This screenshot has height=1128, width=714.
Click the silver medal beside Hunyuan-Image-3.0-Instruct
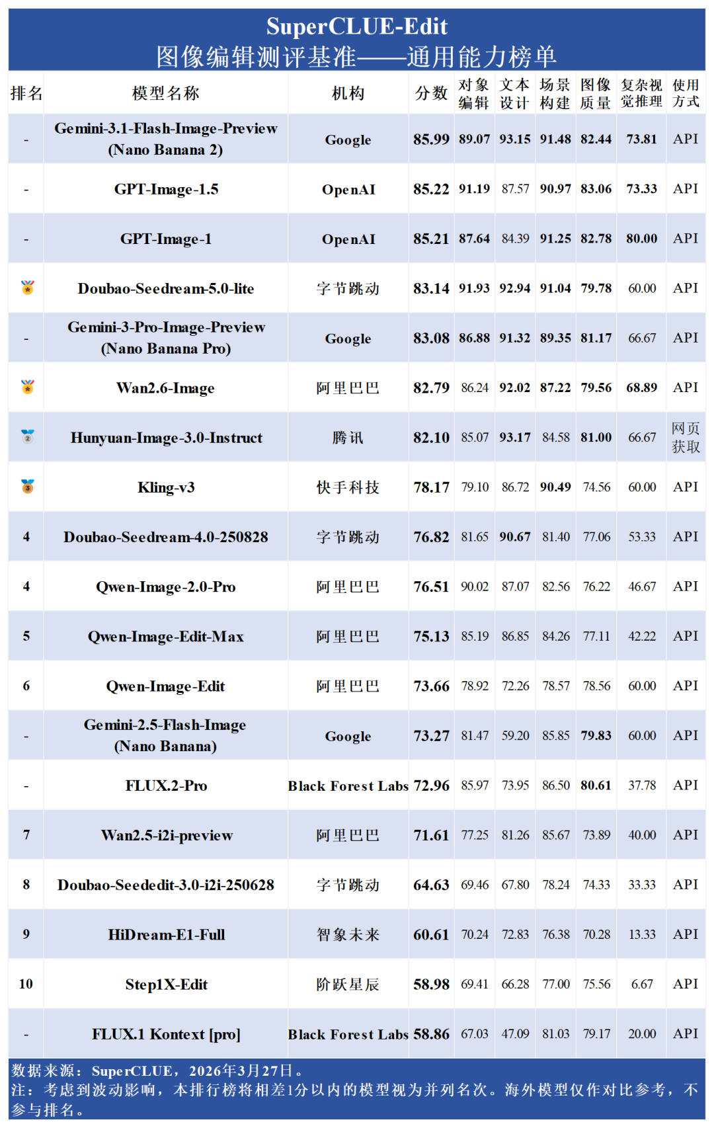(x=27, y=436)
